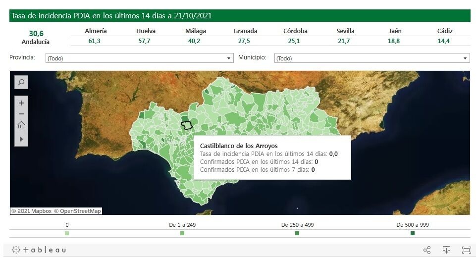Zoom out using the map minus button
This screenshot has width=476, height=258.
click(x=21, y=114)
